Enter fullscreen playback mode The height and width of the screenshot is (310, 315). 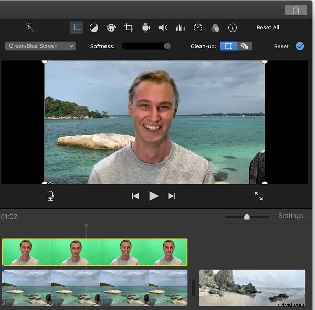click(x=258, y=196)
